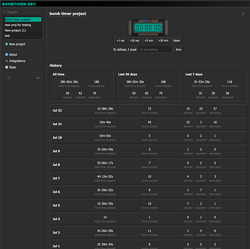Image resolution: width=250 pixels, height=249 pixels.
Task: Click the +1 sec button
Action: 120,41
